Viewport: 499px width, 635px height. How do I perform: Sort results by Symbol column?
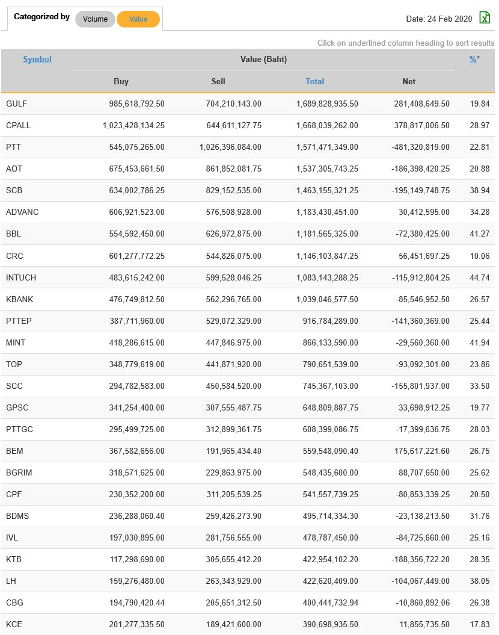(x=37, y=59)
